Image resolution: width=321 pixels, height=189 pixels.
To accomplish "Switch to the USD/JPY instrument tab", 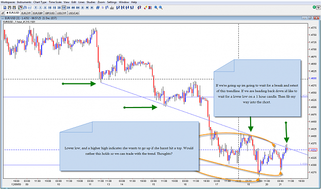I will [x=62, y=13].
